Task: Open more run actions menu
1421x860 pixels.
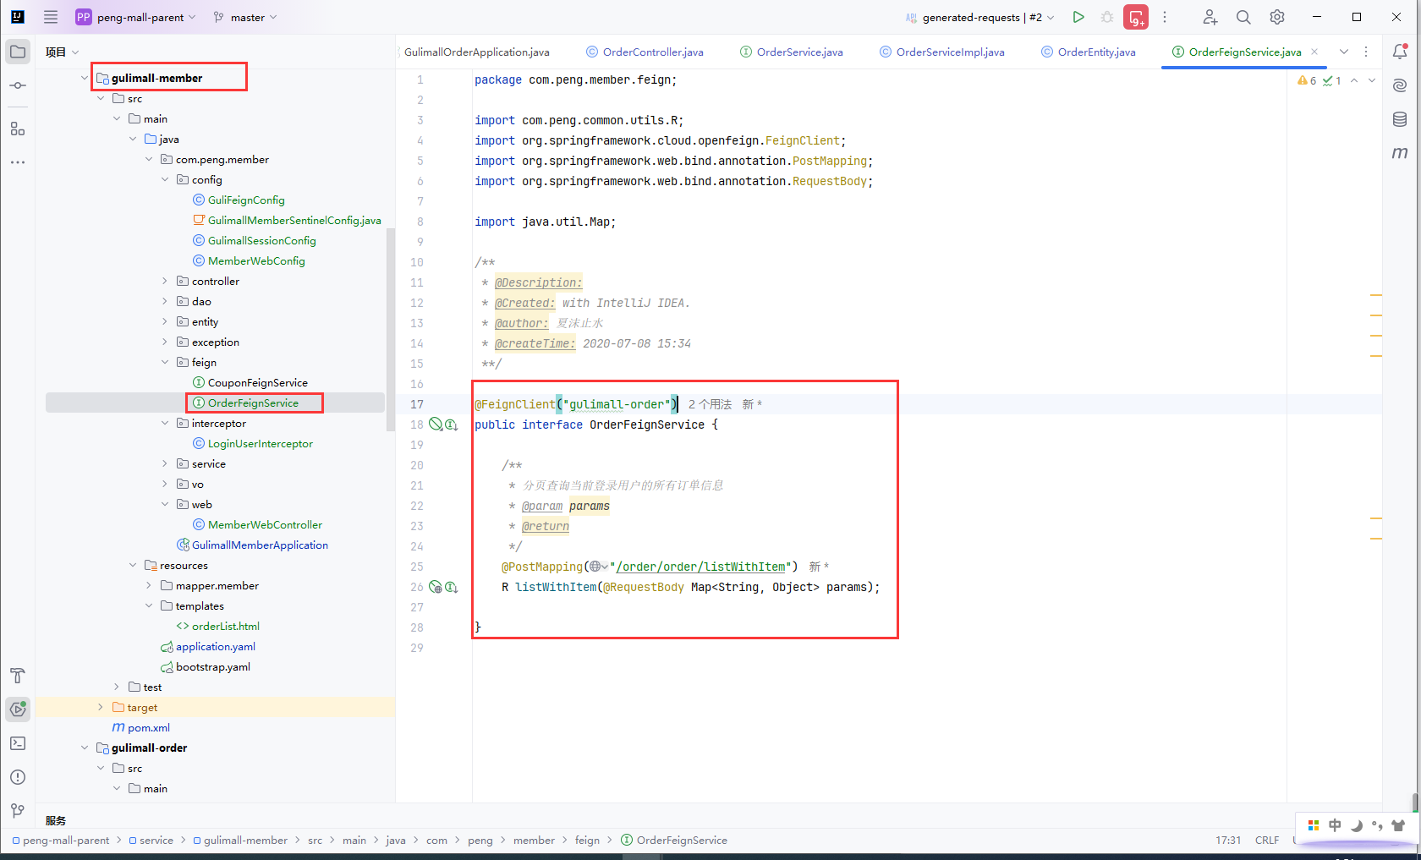Action: [1165, 17]
